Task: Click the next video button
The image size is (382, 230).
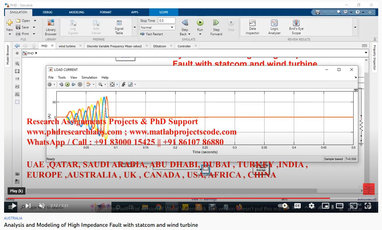Action: click(28, 206)
